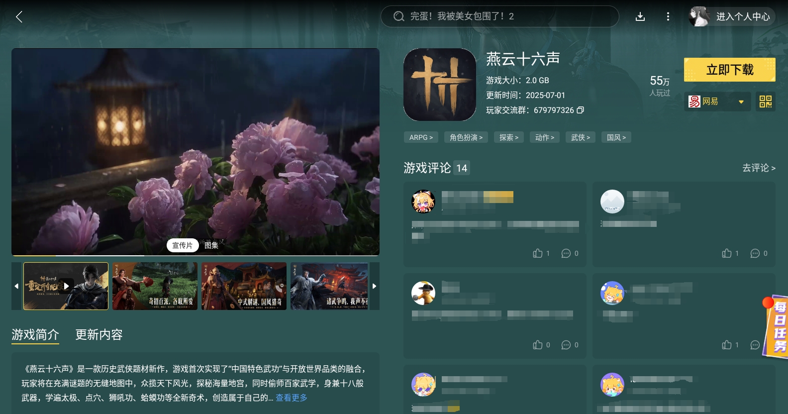788x414 pixels.
Task: Click the video progress bar under the trailer
Action: 196,255
